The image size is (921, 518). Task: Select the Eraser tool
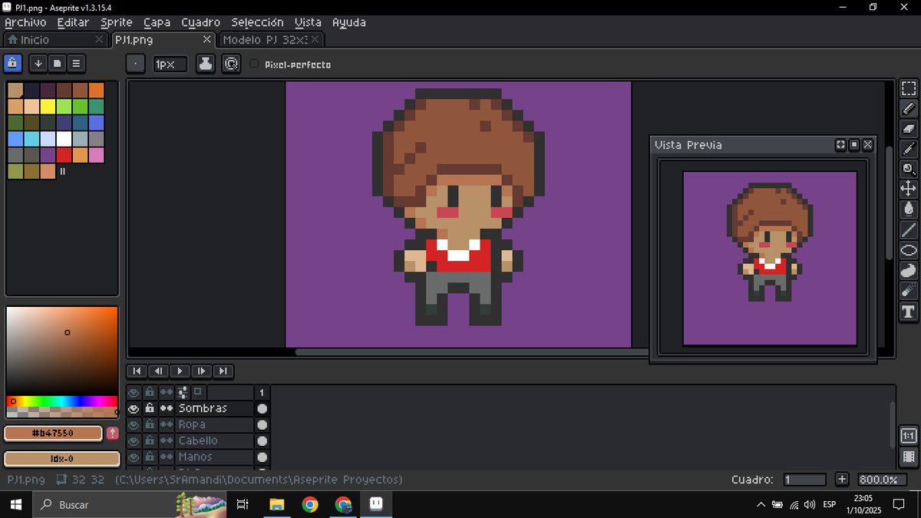coord(909,129)
